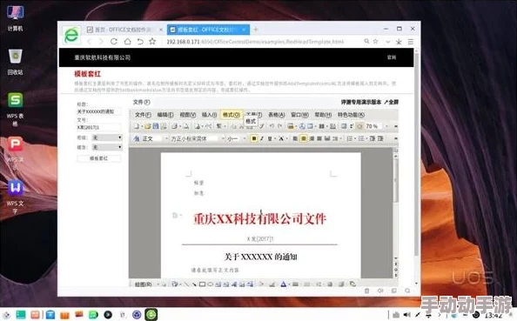Screen dimensions: 517x321
Task: Click the browser address bar URL
Action: tap(255, 42)
